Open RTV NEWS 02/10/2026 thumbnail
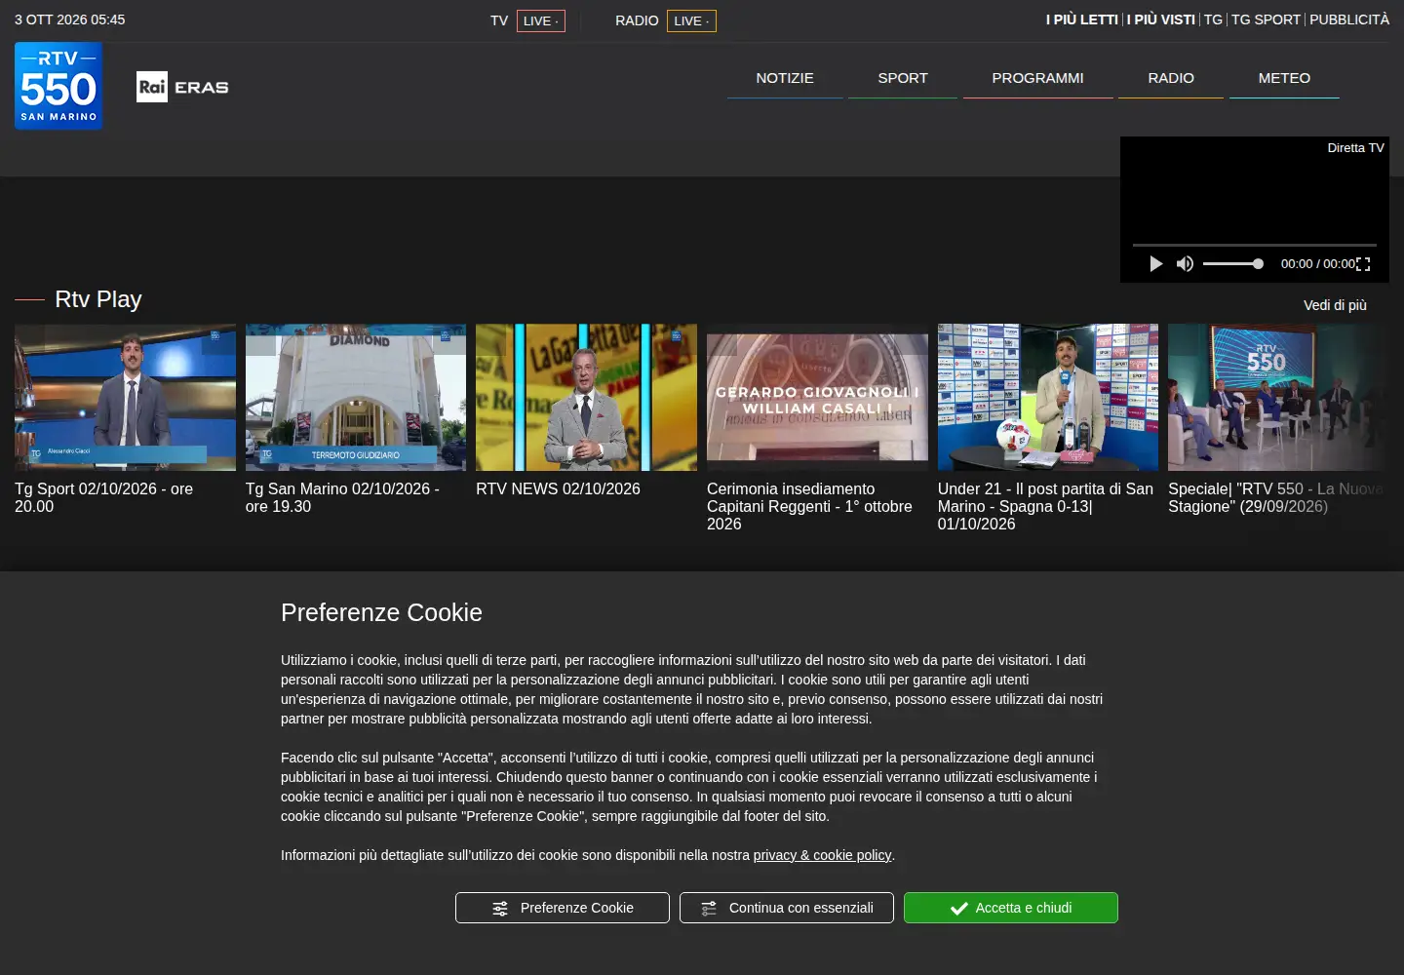This screenshot has height=975, width=1404. tap(586, 398)
